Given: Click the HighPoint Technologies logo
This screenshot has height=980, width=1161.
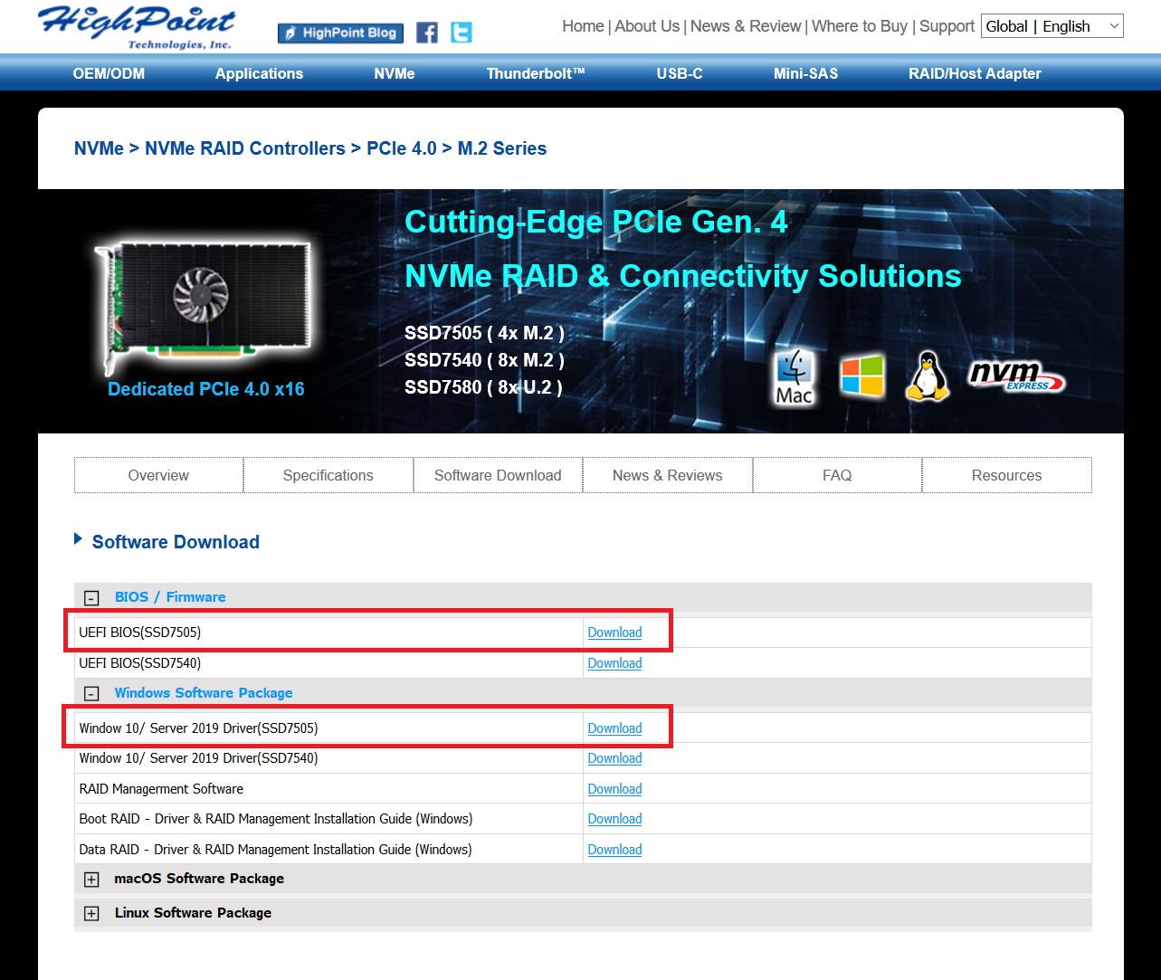Looking at the screenshot, I should click(x=138, y=27).
